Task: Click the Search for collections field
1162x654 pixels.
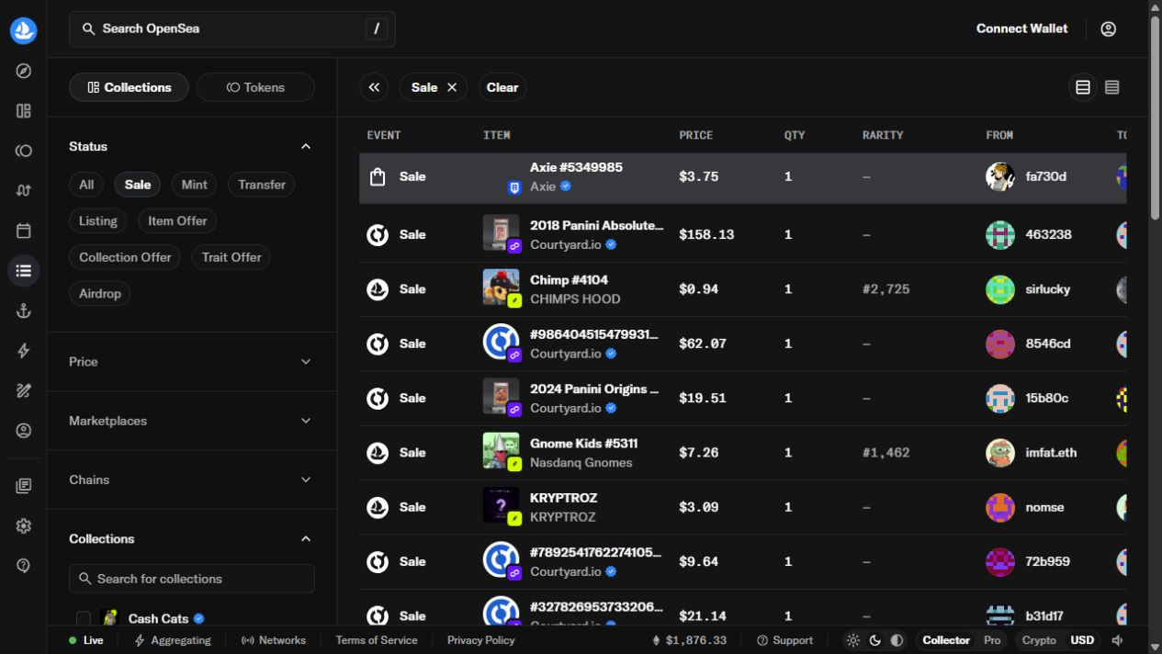Action: [x=192, y=579]
